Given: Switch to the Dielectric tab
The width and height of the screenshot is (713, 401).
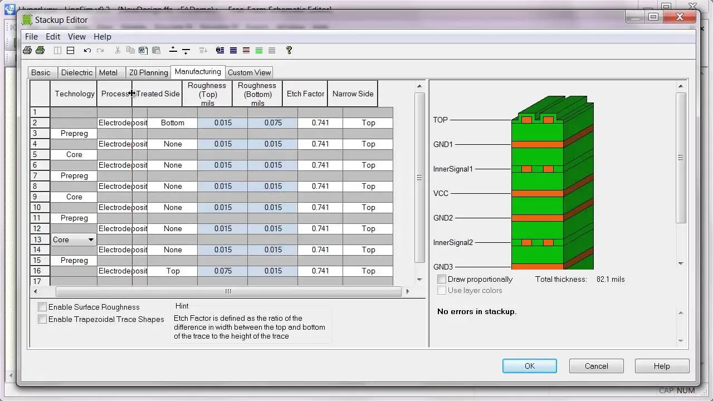Looking at the screenshot, I should (77, 72).
